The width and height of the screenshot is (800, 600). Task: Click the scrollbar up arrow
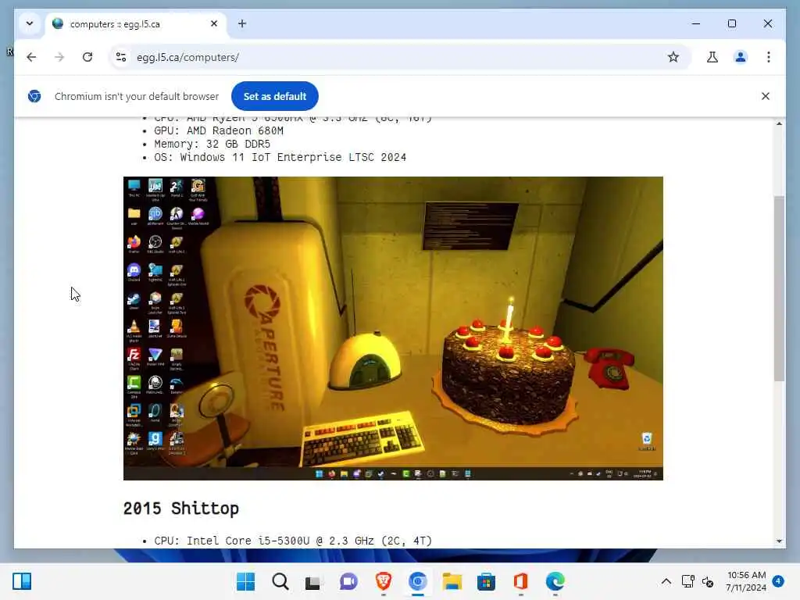tap(779, 123)
